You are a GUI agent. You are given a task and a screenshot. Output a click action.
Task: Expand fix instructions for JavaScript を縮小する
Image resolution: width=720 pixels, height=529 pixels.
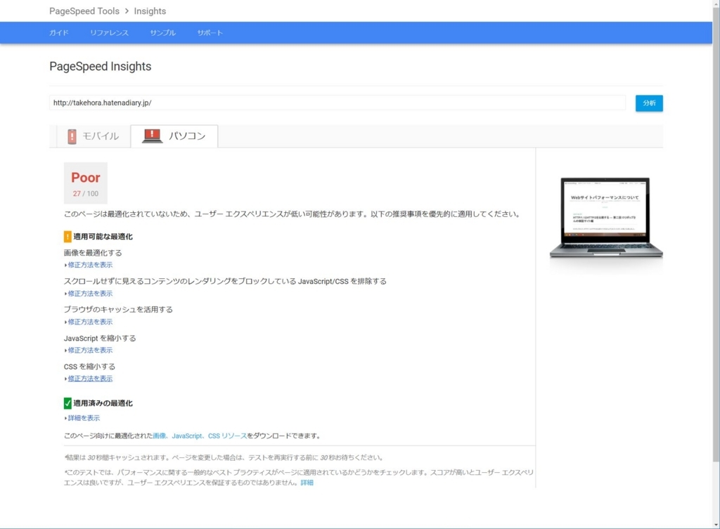tap(90, 351)
